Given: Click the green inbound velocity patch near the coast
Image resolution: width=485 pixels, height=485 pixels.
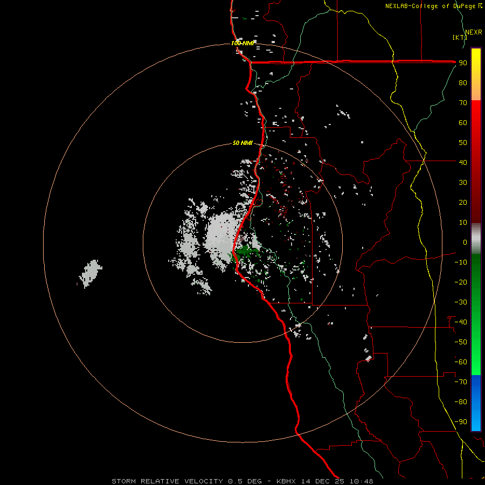Looking at the screenshot, I should pos(246,251).
